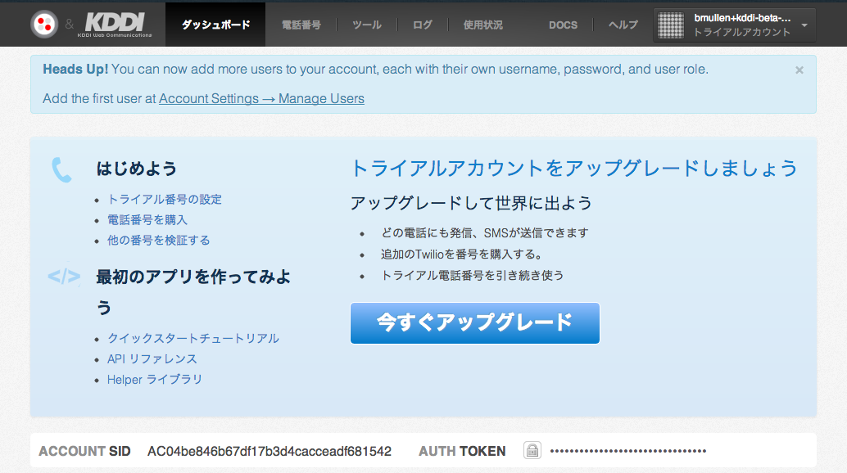
Task: Open トライアル番号の設定 link
Action: point(164,200)
